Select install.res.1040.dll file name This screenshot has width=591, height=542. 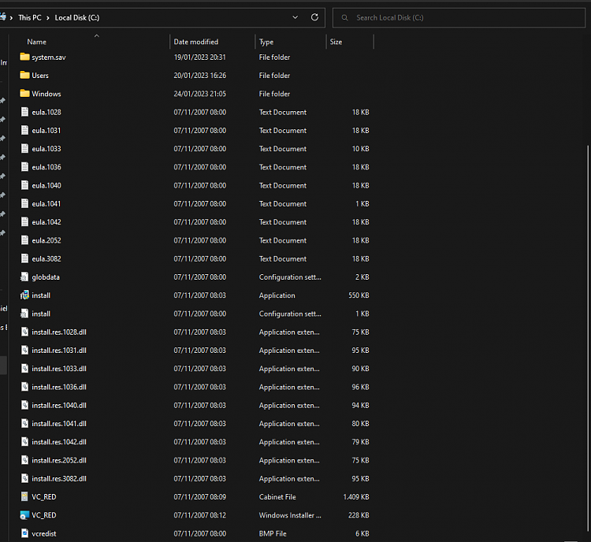click(x=59, y=405)
